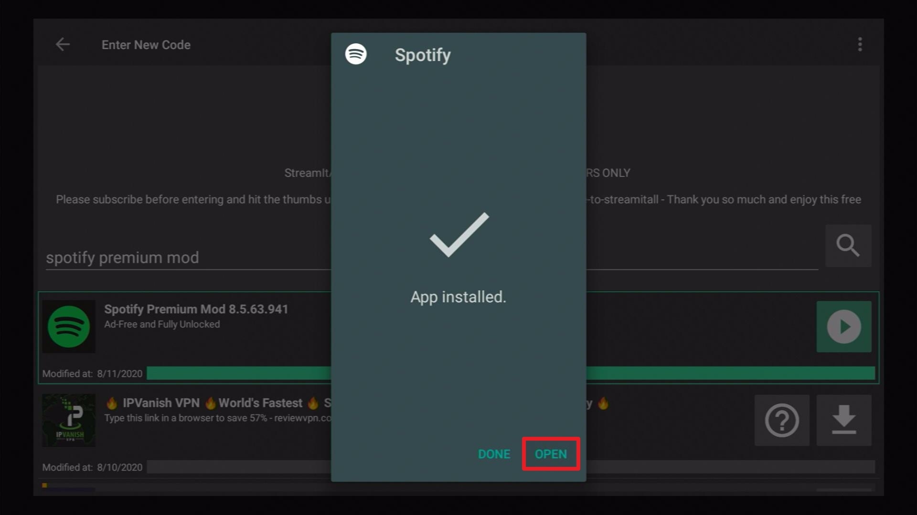Download the IPVanish VPN entry
The image size is (917, 515).
click(x=844, y=420)
